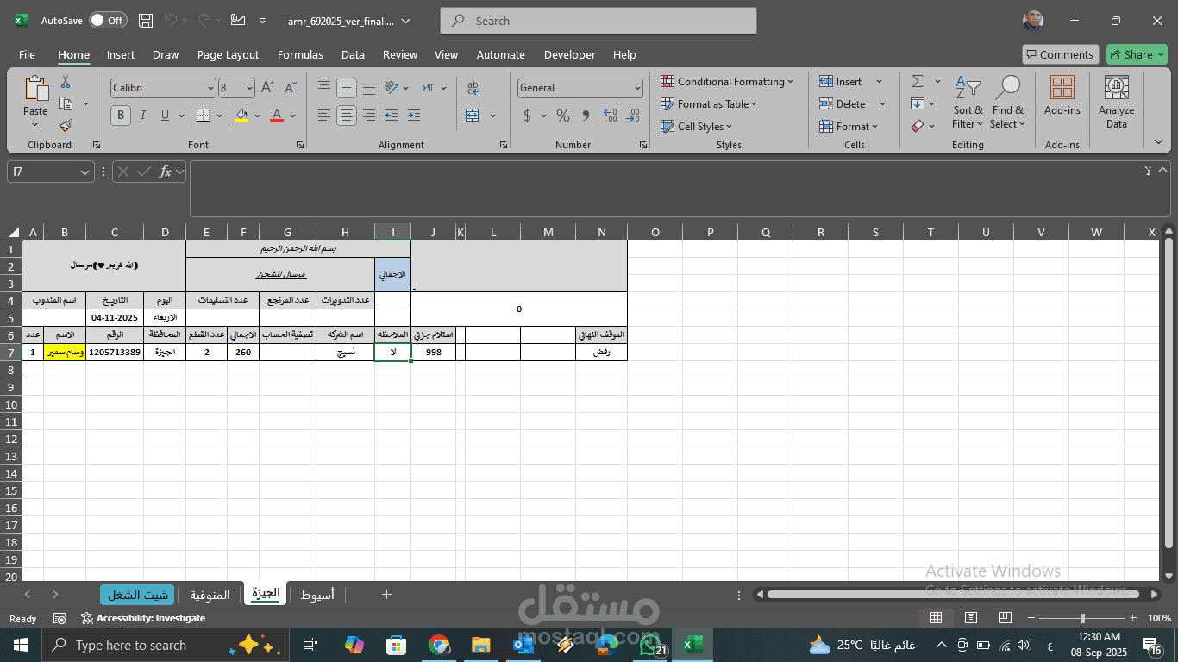Switch to the أسيوط sheet tab
Screen dimensions: 1178x662
[317, 595]
